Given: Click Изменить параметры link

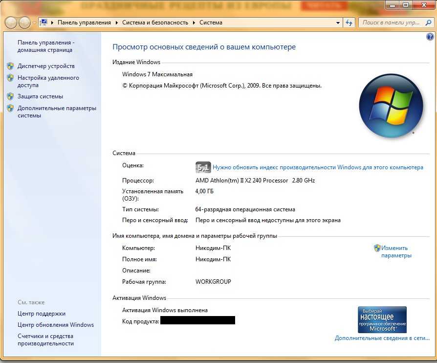Looking at the screenshot, I should [396, 251].
